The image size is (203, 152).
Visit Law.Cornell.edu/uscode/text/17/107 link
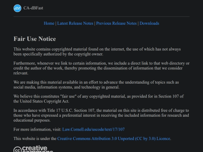click(94, 129)
